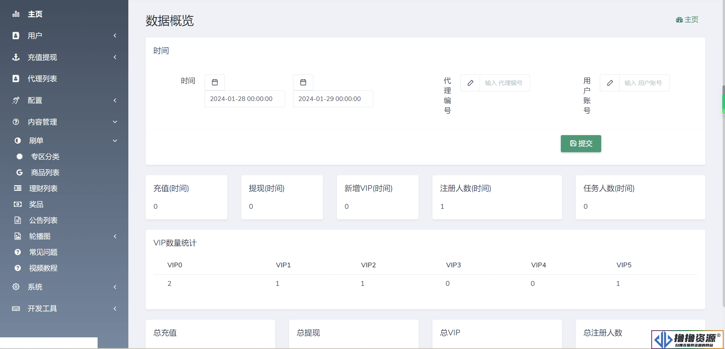
Task: Click the 总充值 card title
Action: 165,333
